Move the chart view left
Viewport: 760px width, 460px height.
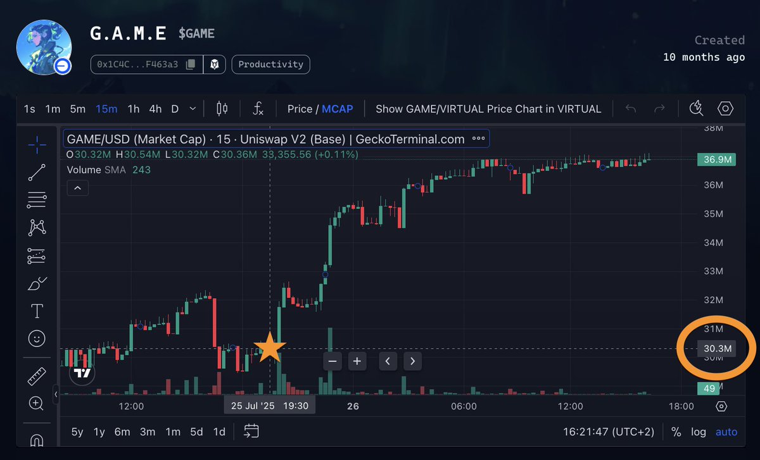click(388, 361)
